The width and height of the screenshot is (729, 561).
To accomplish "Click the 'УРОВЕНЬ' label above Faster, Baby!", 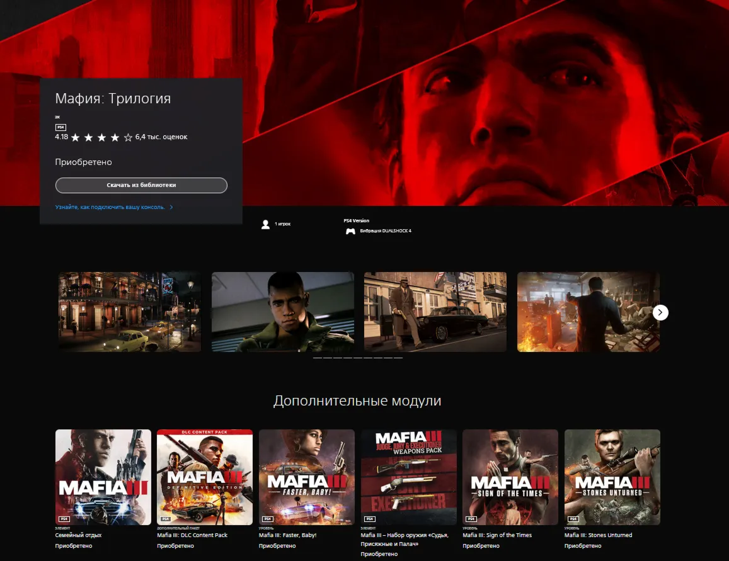I will (x=266, y=528).
